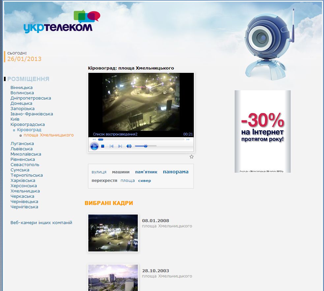Open the Запорізька region
The height and width of the screenshot is (291, 324).
click(x=22, y=109)
